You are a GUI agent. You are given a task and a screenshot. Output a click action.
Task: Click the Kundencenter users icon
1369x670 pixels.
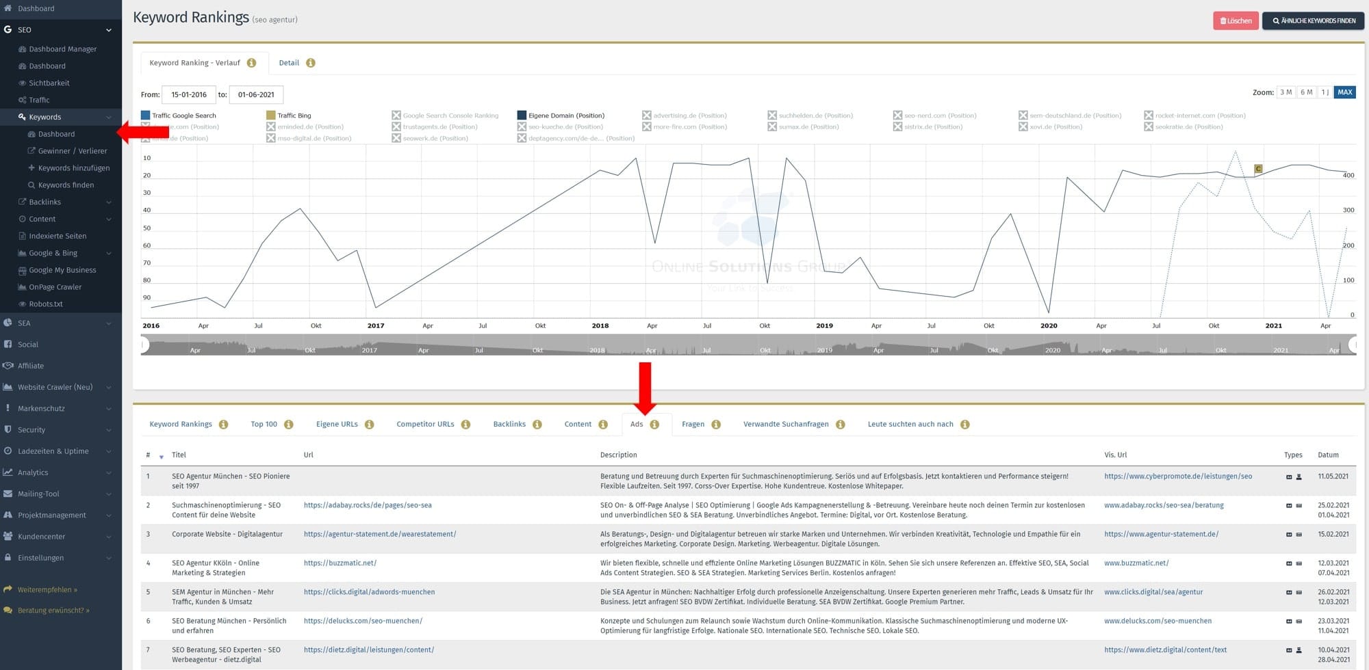click(8, 536)
